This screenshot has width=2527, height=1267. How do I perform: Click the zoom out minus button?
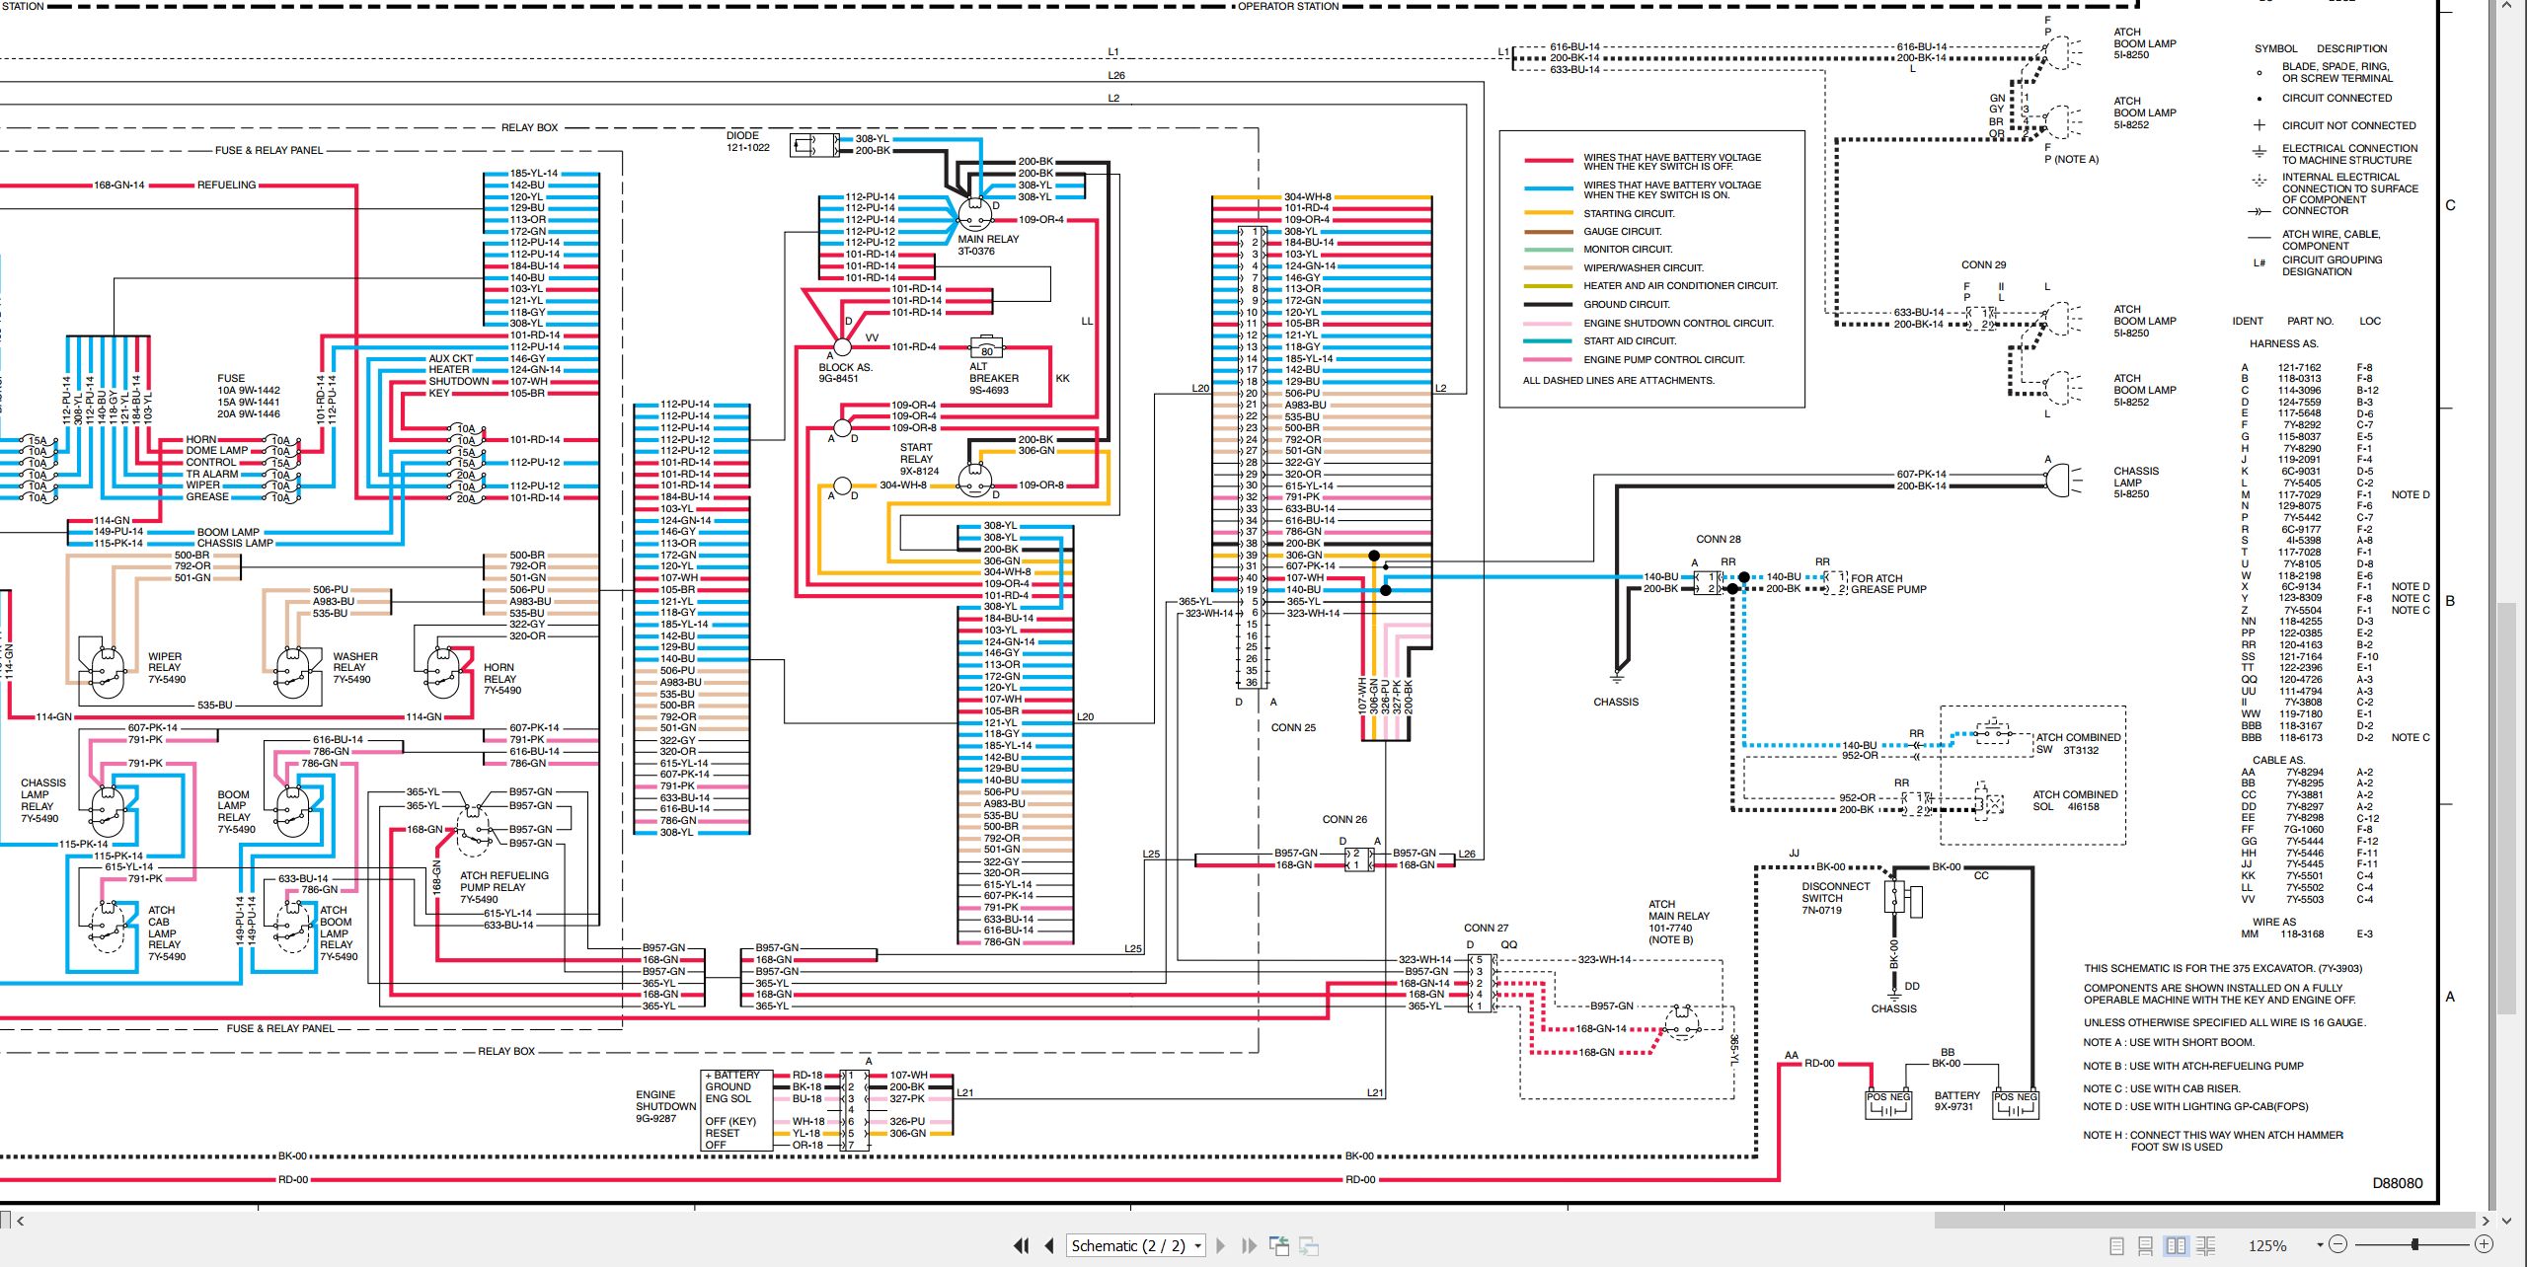click(2337, 1245)
